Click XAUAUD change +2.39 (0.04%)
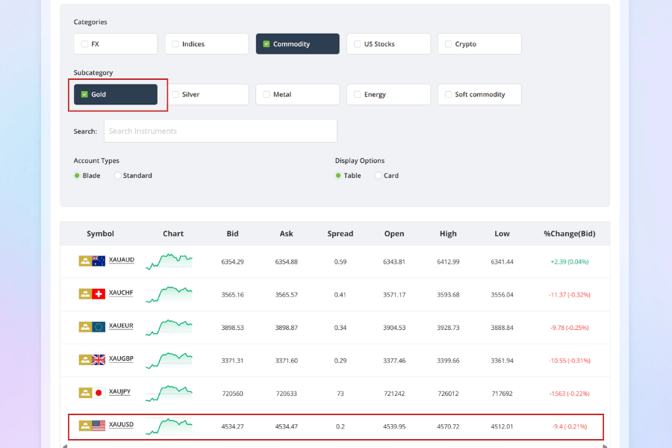Image resolution: width=672 pixels, height=448 pixels. click(x=570, y=262)
